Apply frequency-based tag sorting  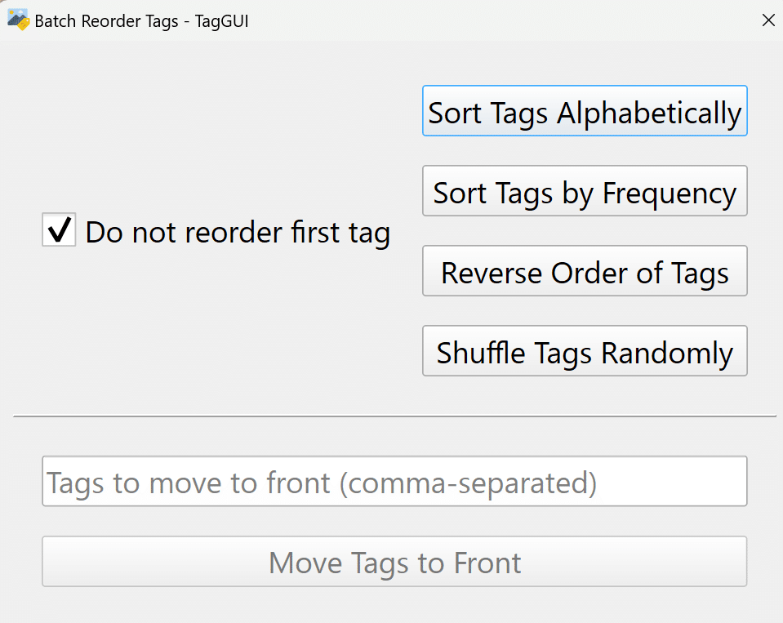tap(585, 191)
